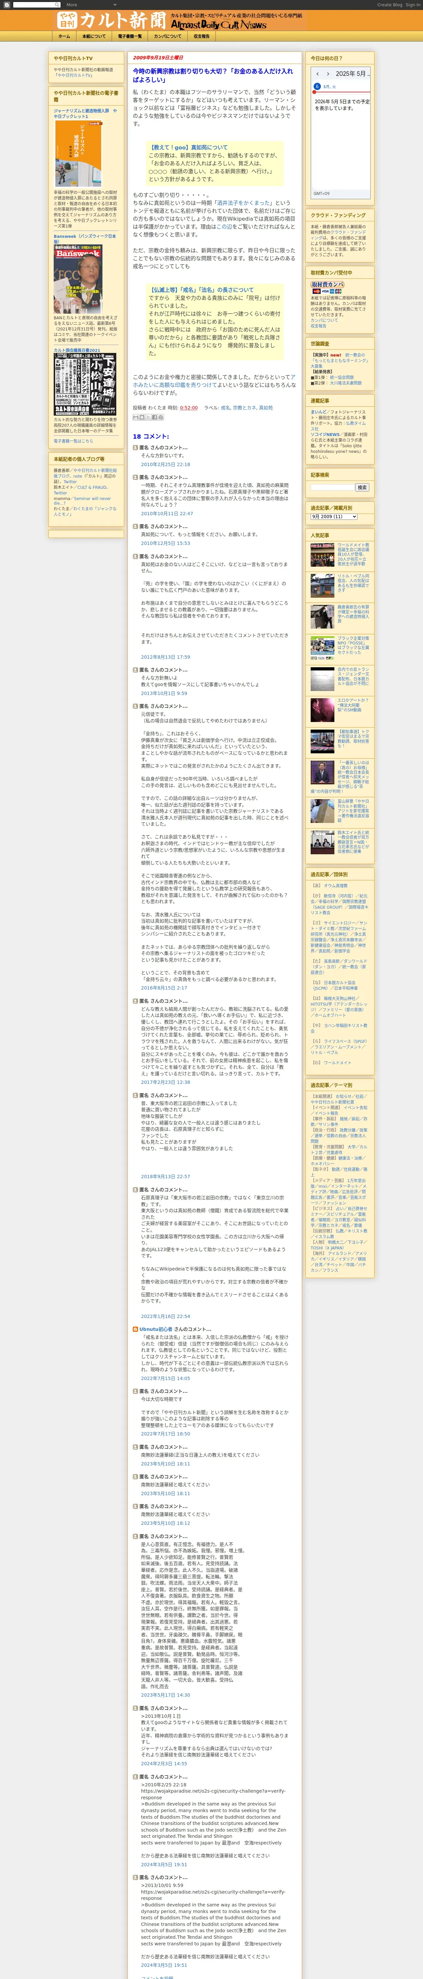
Task: Open the 統一協会問題 poll result link
Action: (342, 377)
